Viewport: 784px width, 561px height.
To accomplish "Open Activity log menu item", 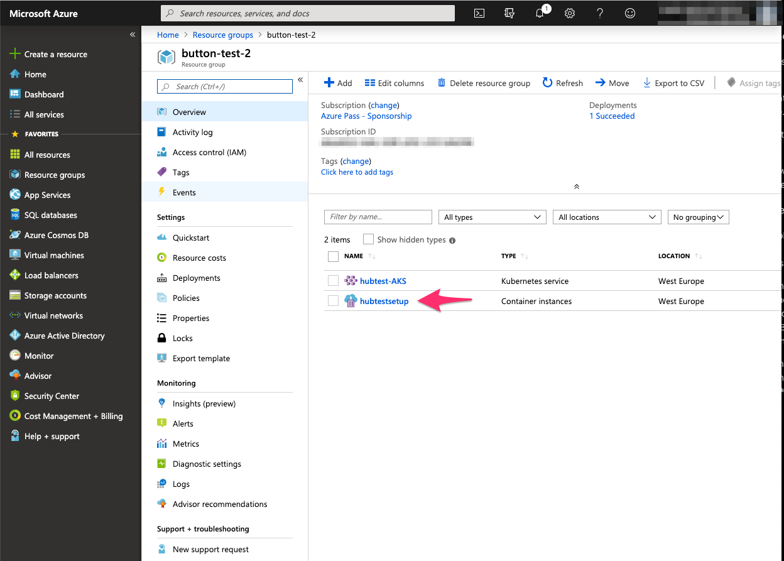I will [x=225, y=132].
